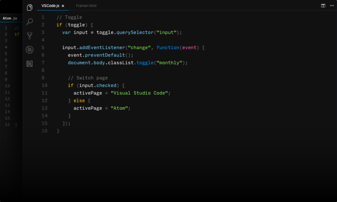
Task: Click the "monthly" string on line 7
Action: pyautogui.click(x=170, y=63)
